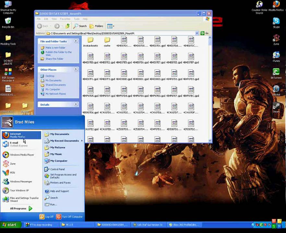Go to Desktop in Other Places

(x=50, y=76)
